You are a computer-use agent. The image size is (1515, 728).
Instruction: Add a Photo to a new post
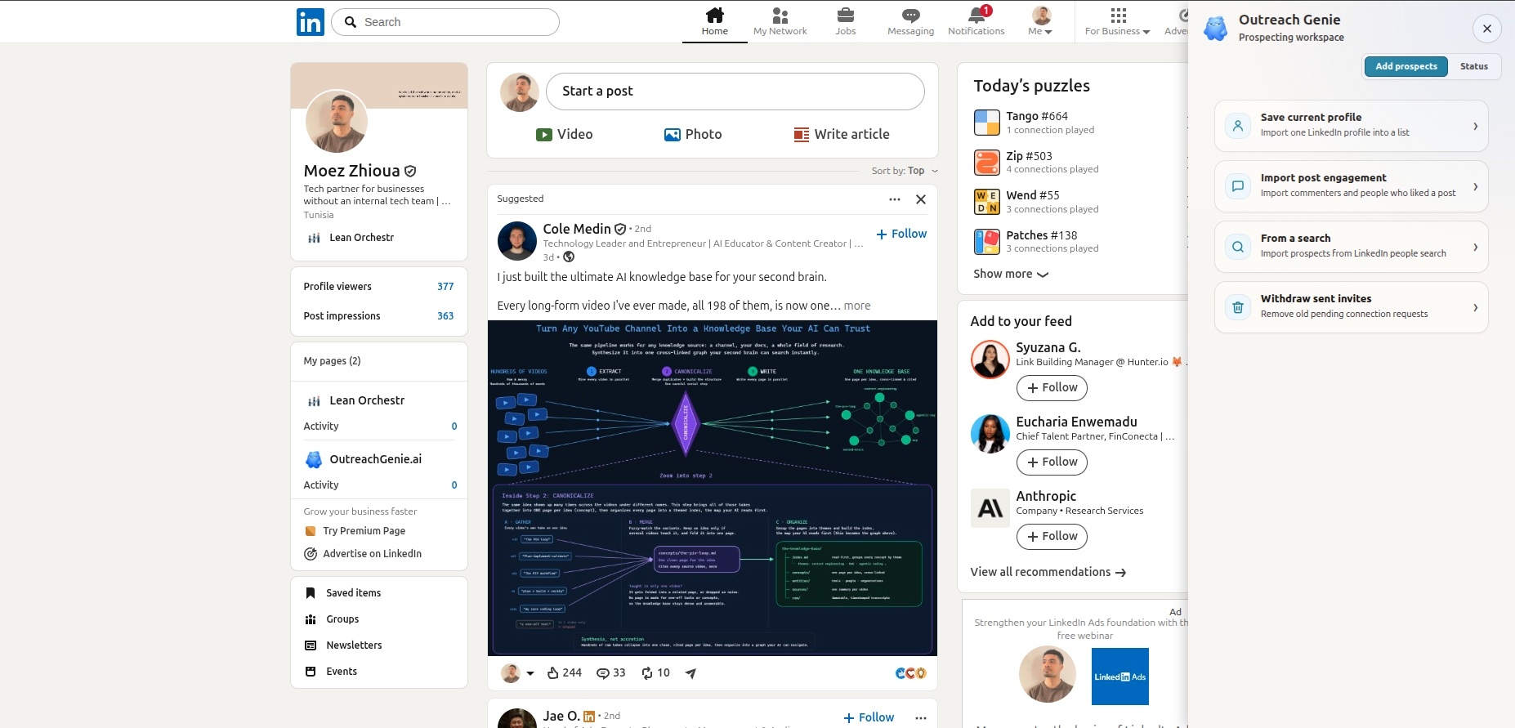tap(693, 135)
